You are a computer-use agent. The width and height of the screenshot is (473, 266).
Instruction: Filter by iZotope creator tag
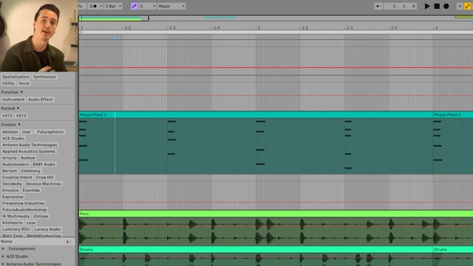pos(41,216)
